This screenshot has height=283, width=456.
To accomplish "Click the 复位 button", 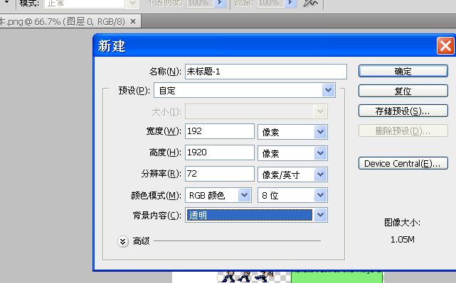I will pos(403,91).
